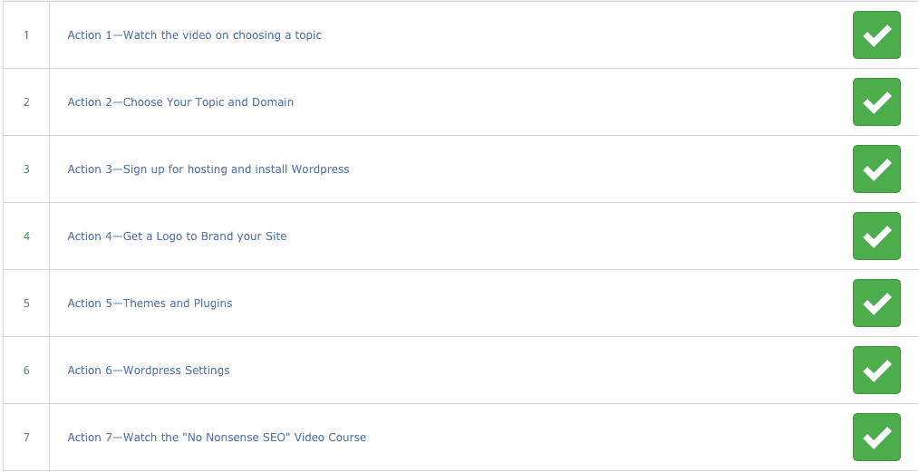Open Action 5—Themes and Plugins link
The height and width of the screenshot is (472, 919).
coord(150,303)
